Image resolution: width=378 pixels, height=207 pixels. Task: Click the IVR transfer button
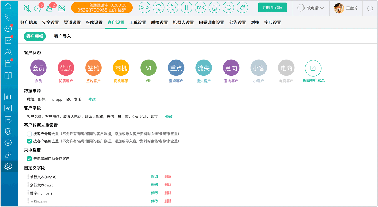click(x=200, y=8)
